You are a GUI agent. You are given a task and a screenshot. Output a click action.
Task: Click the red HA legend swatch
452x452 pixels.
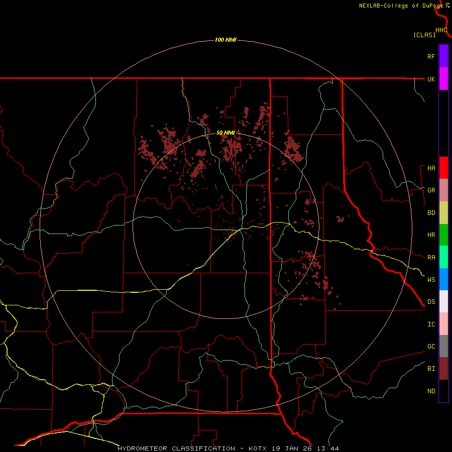[x=443, y=168]
